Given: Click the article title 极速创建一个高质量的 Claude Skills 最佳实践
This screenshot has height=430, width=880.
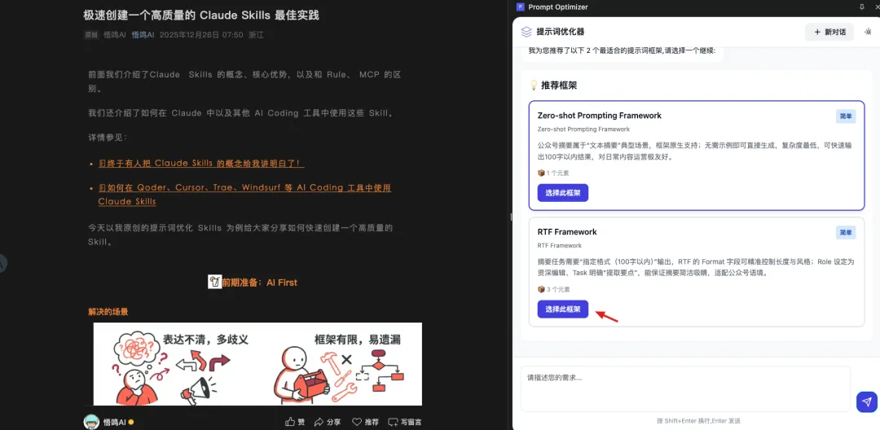Looking at the screenshot, I should click(201, 15).
